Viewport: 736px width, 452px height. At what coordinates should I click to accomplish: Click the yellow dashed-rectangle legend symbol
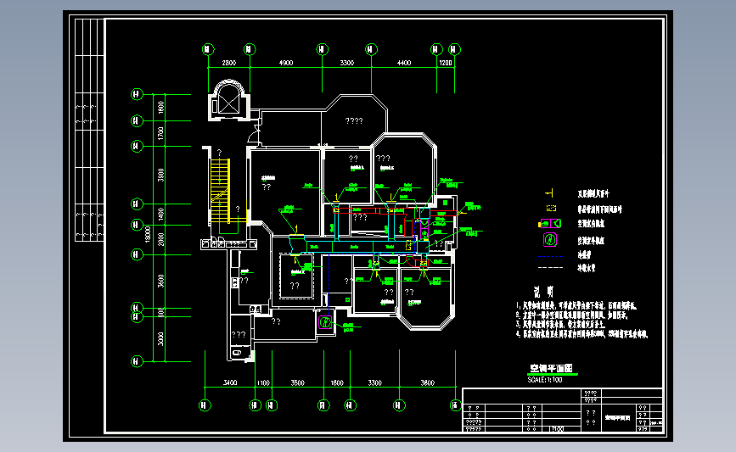tap(551, 208)
